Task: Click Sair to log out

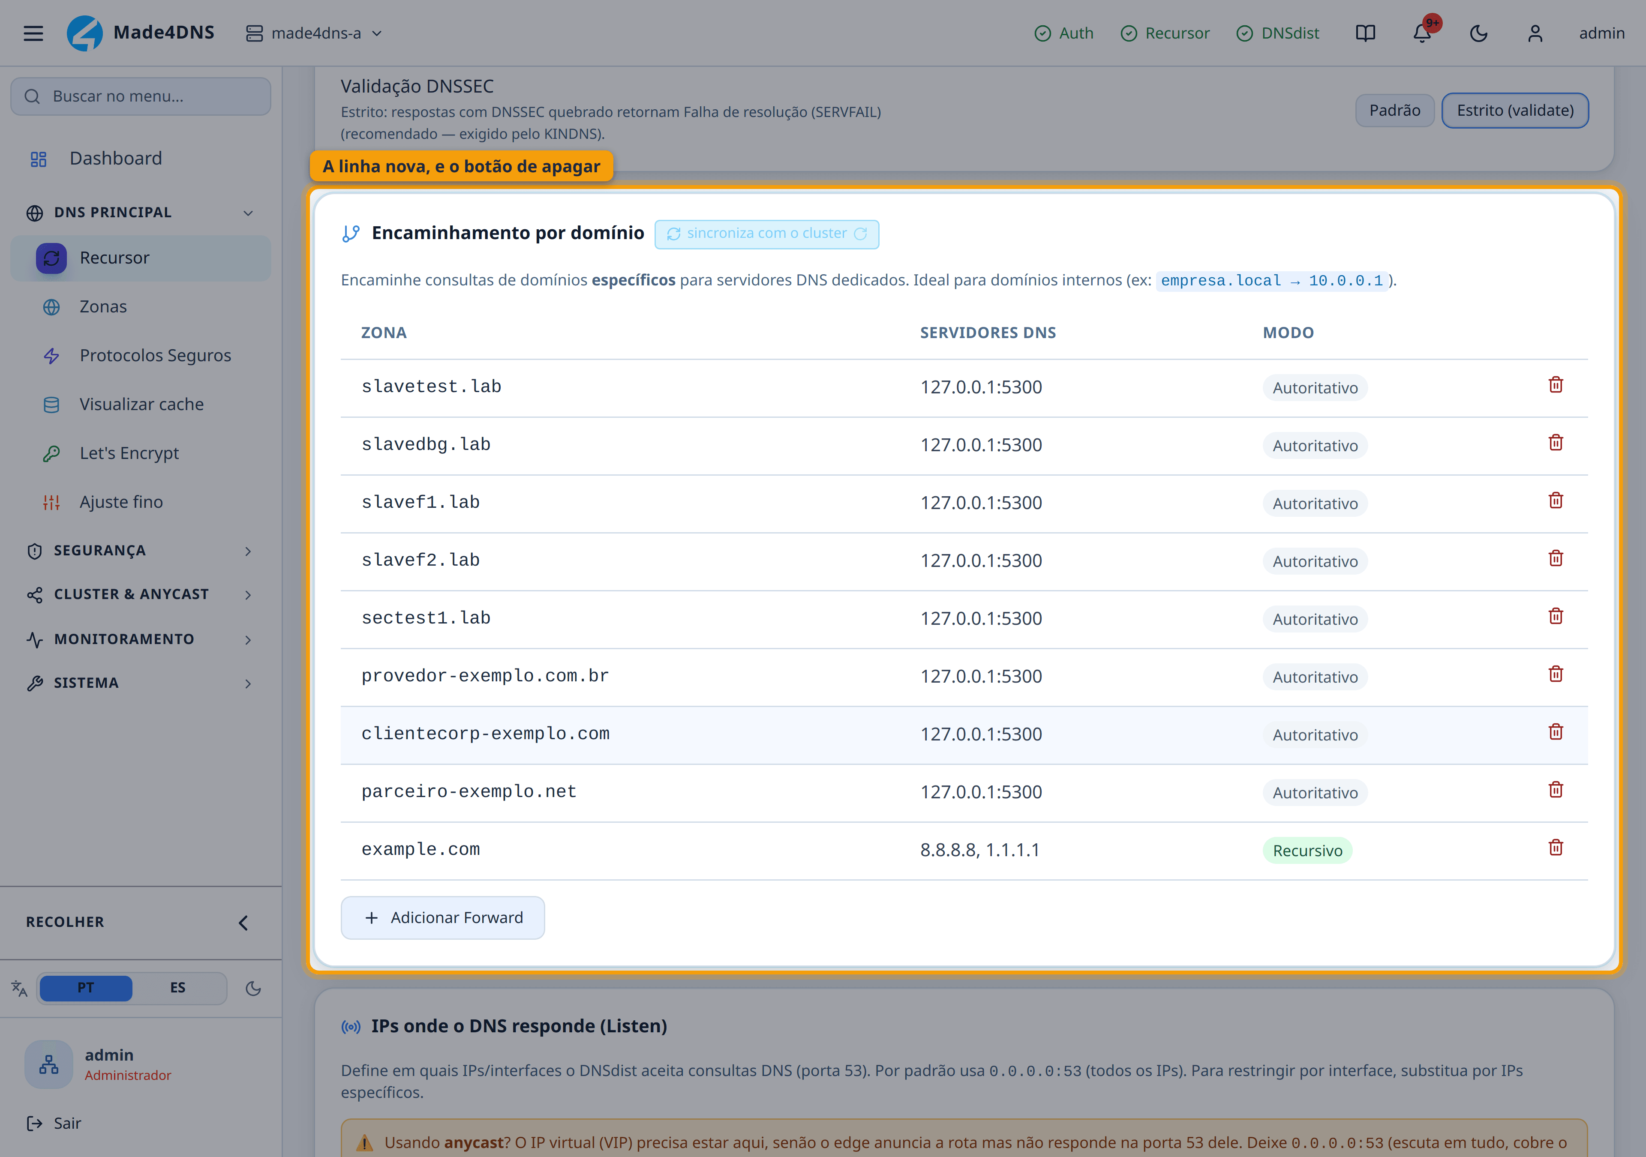Action: coord(54,1123)
